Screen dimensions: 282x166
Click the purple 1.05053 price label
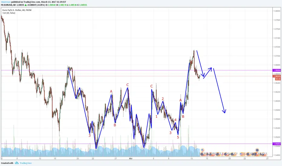click(277, 144)
